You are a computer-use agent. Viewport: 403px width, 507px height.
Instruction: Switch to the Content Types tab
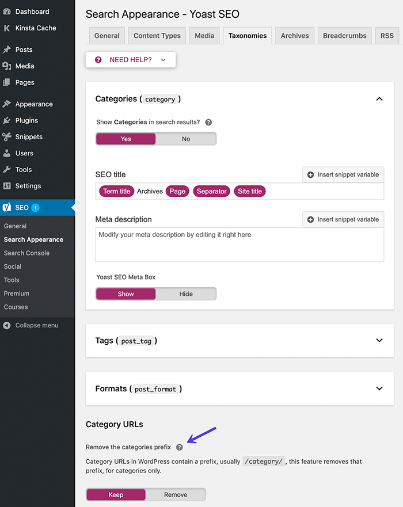point(157,36)
